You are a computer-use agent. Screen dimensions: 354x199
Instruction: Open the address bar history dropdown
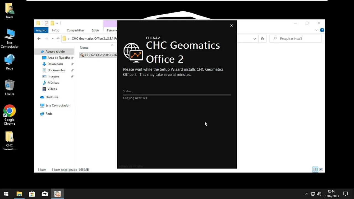click(255, 39)
